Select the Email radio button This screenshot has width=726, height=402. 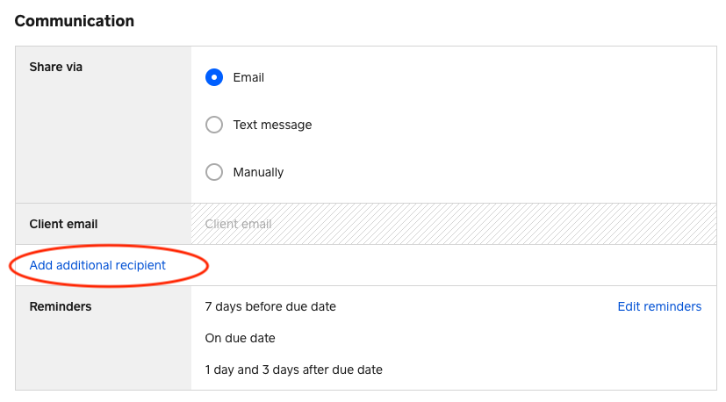(213, 77)
